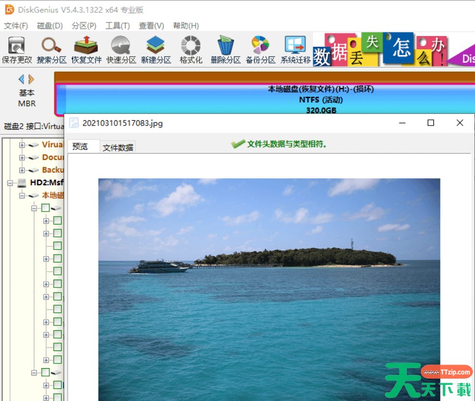Select the HD2:Msf disk in tree
Screen dimensions: 475x401
point(47,182)
